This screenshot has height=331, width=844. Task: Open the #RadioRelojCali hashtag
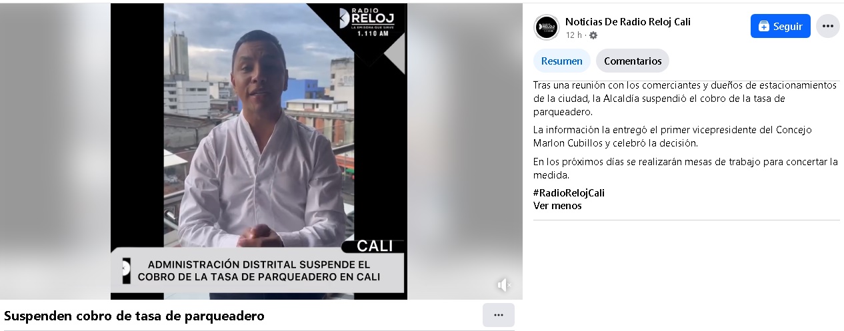tap(569, 193)
